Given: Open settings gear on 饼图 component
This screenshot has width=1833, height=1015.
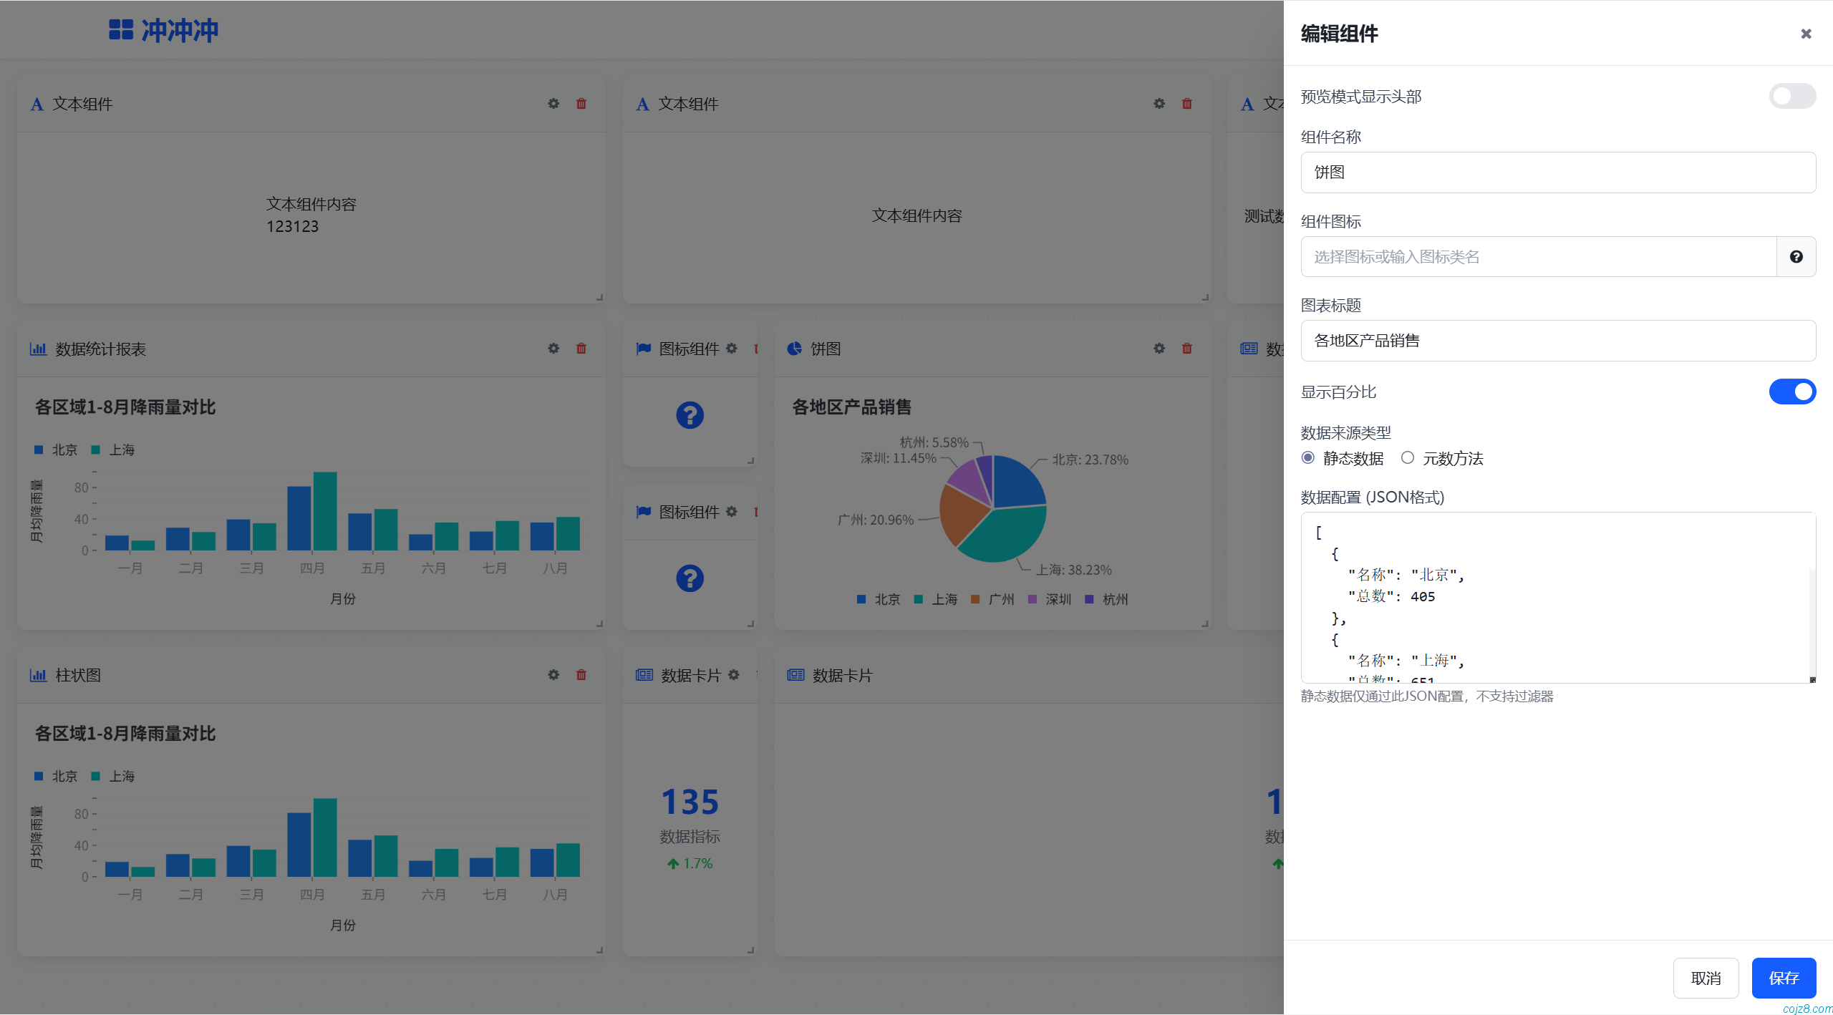Looking at the screenshot, I should point(1159,349).
